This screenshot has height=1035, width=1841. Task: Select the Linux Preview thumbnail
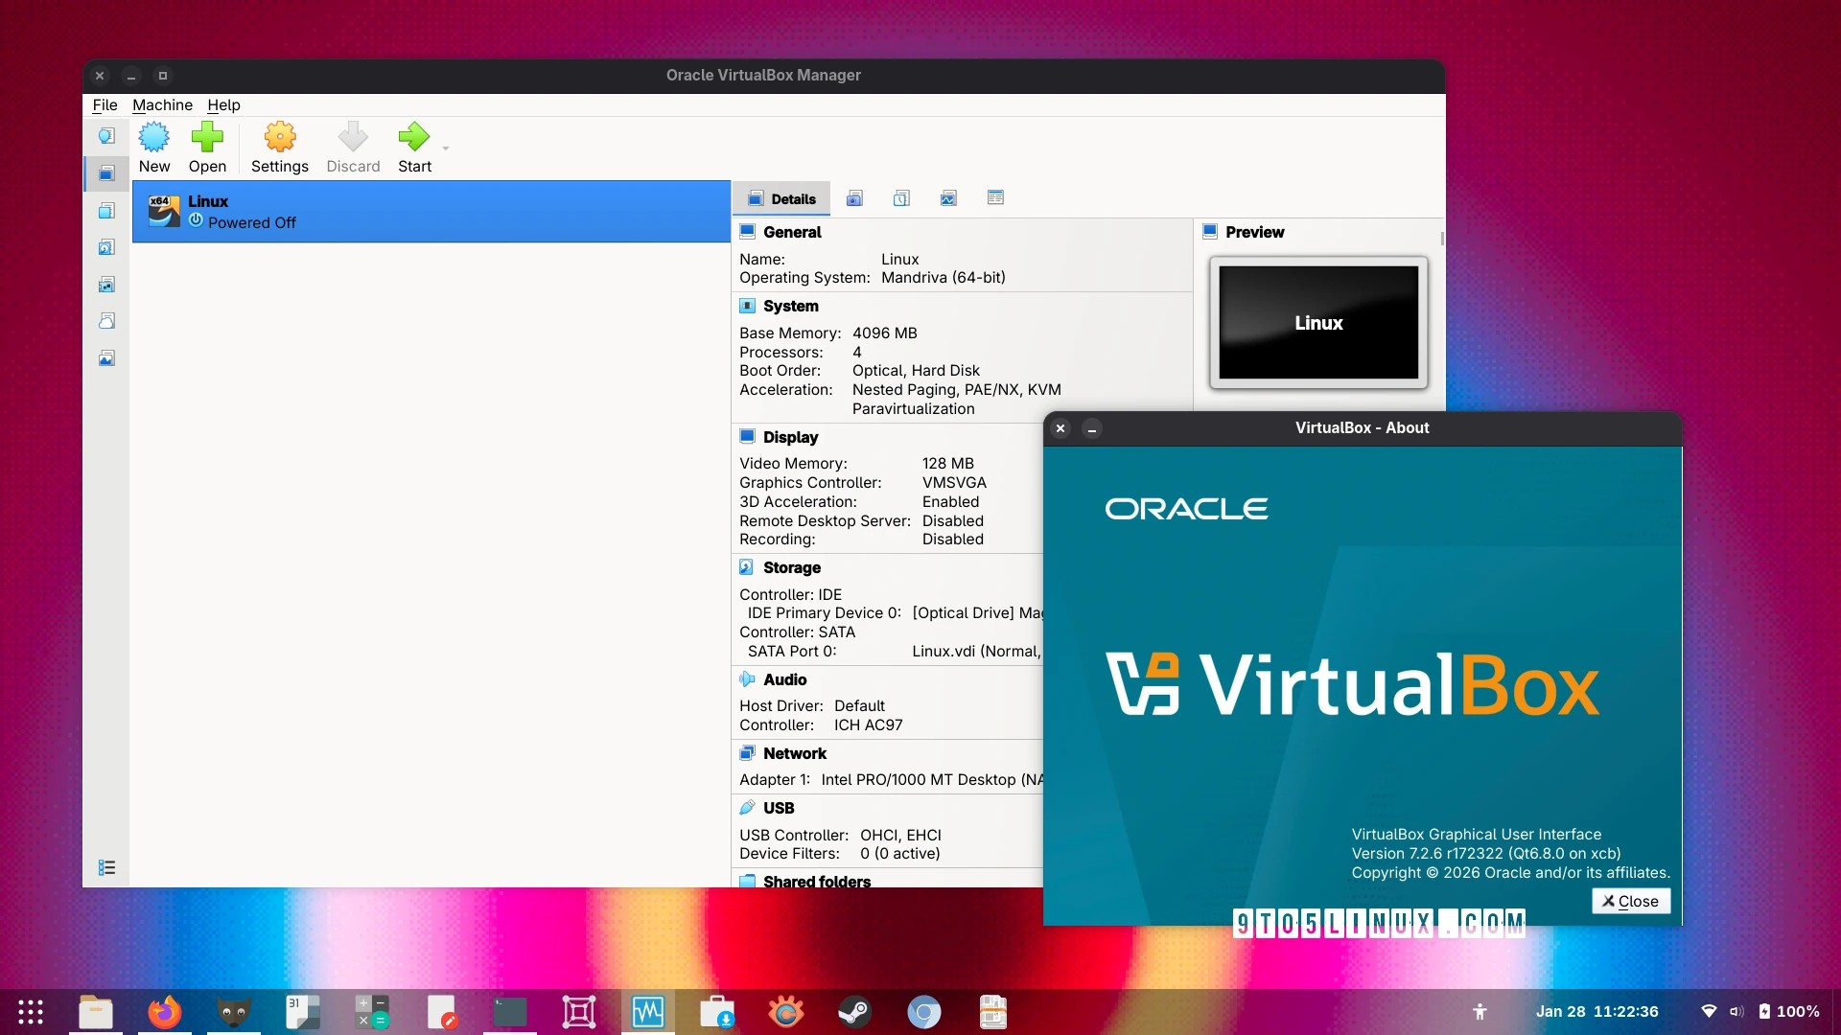click(1318, 323)
